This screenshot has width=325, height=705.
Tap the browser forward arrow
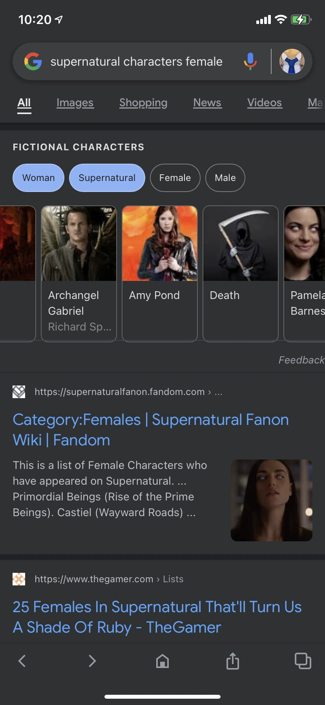tap(92, 661)
